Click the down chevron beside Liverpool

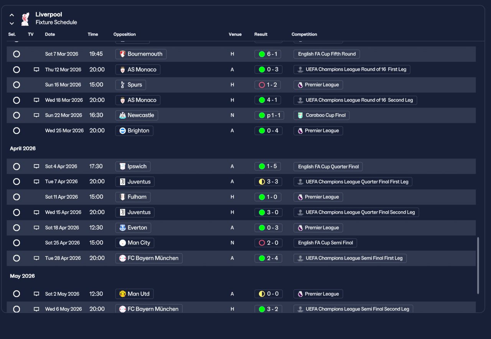point(12,23)
